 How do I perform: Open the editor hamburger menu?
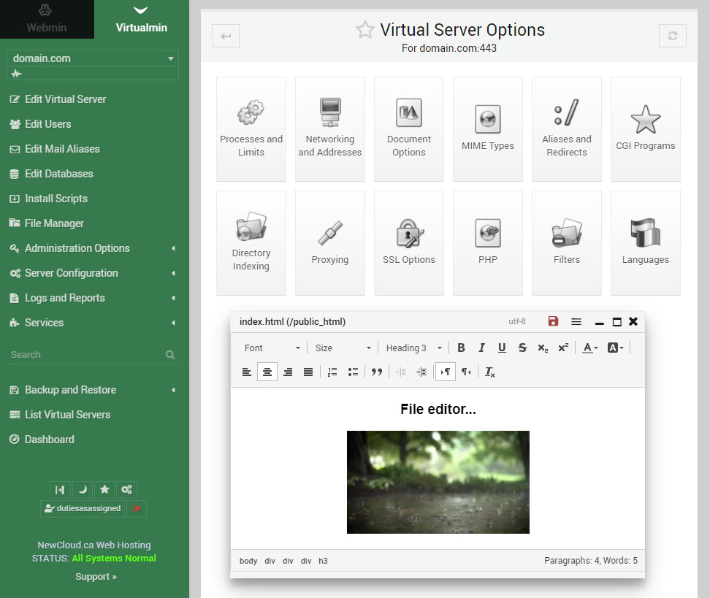pyautogui.click(x=576, y=321)
